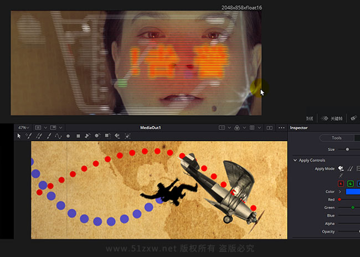The height and width of the screenshot is (257, 360).
Task: Open the 47% zoom level dropdown
Action: click(24, 127)
